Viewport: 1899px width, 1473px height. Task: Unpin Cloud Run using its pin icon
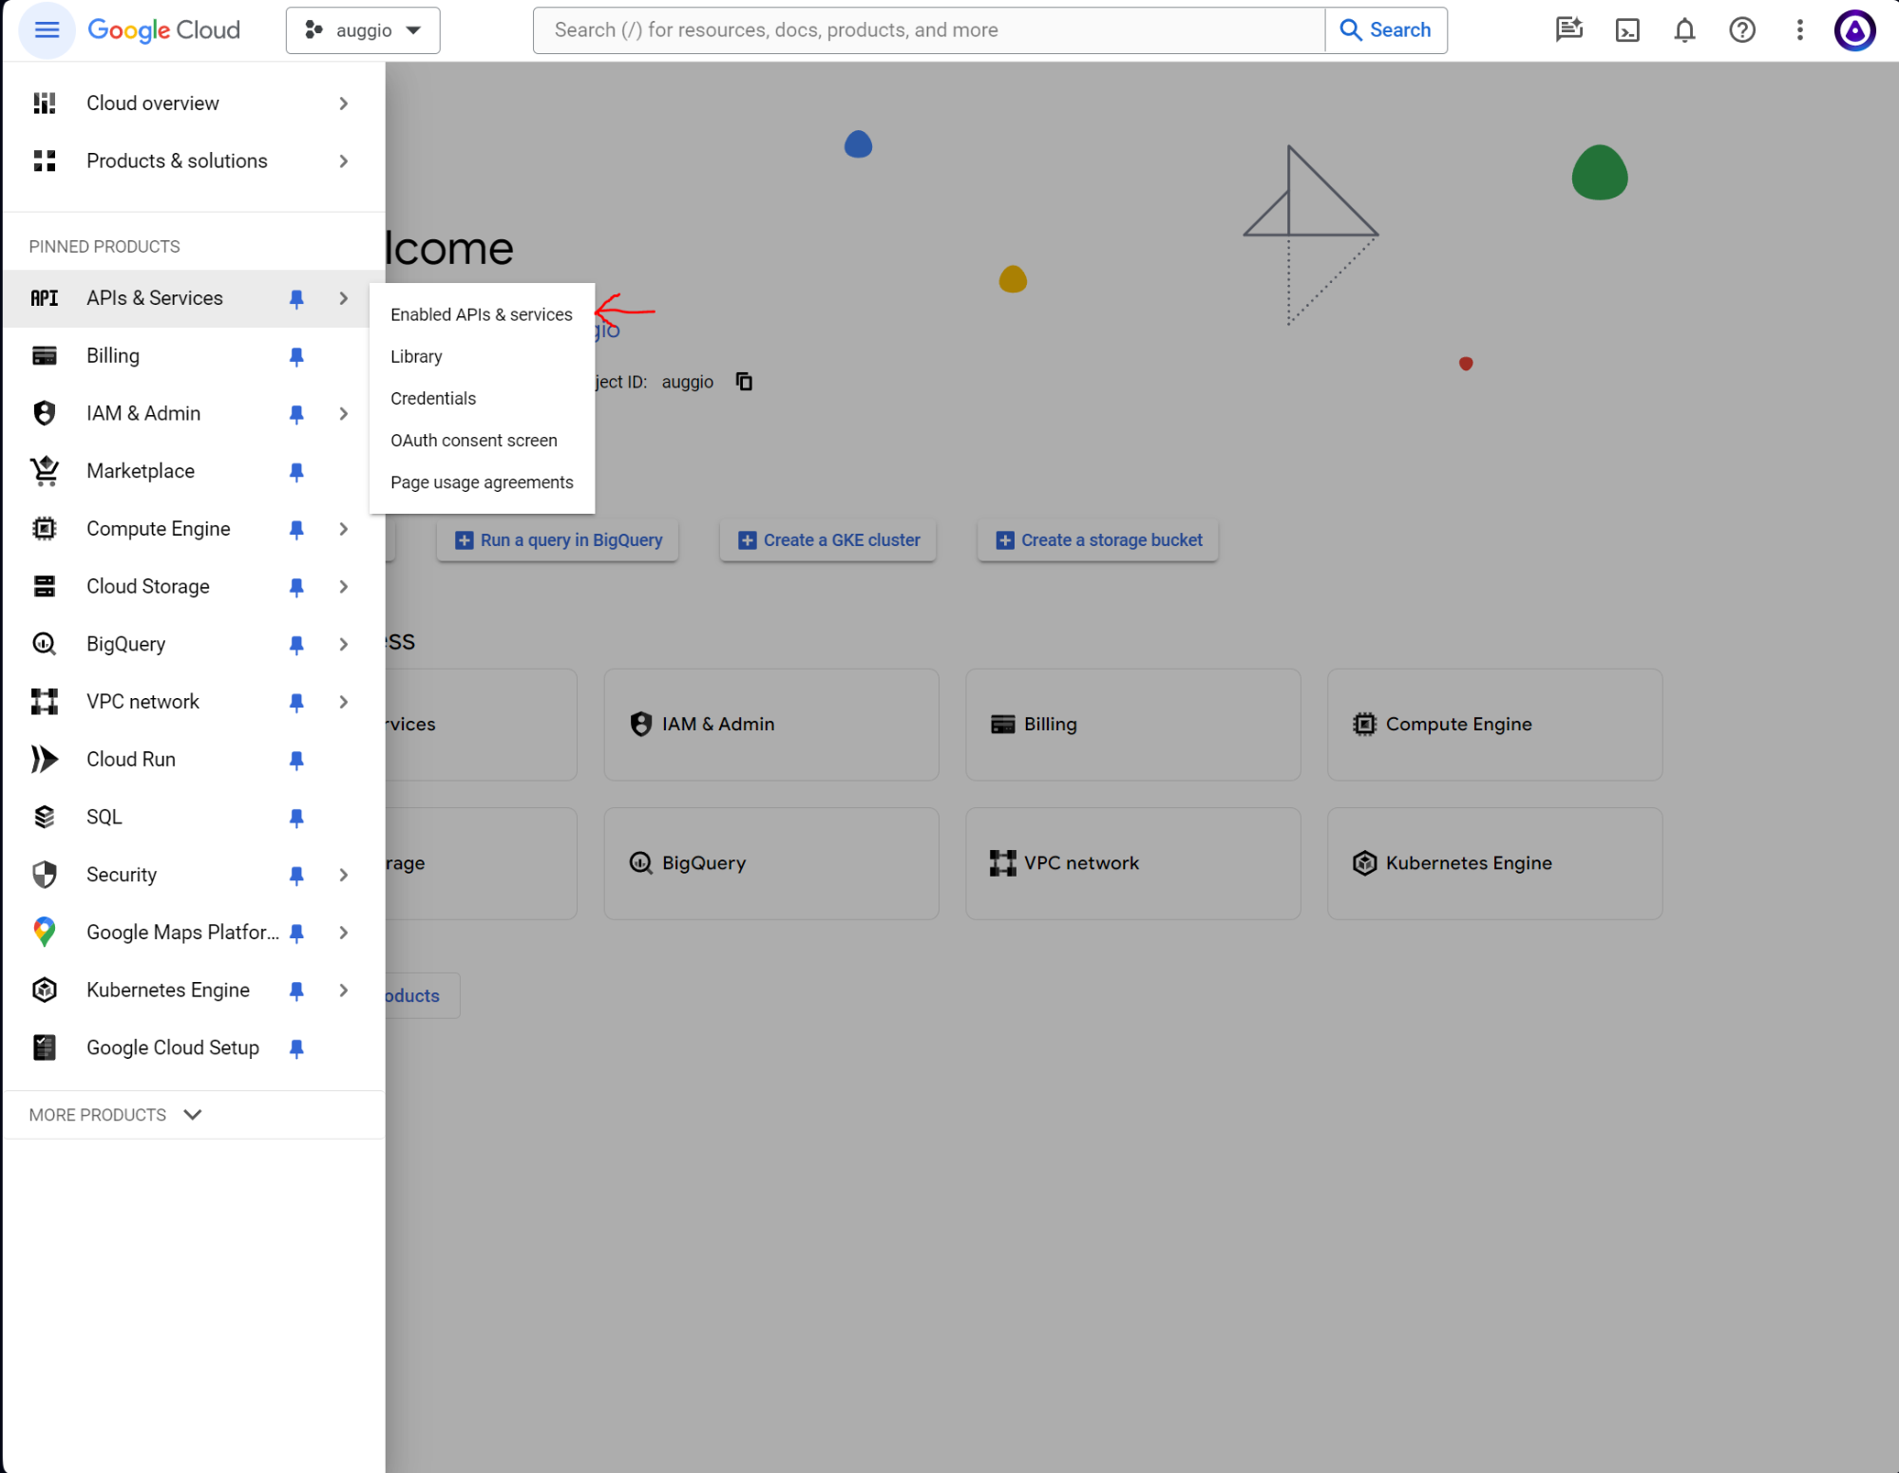(296, 760)
